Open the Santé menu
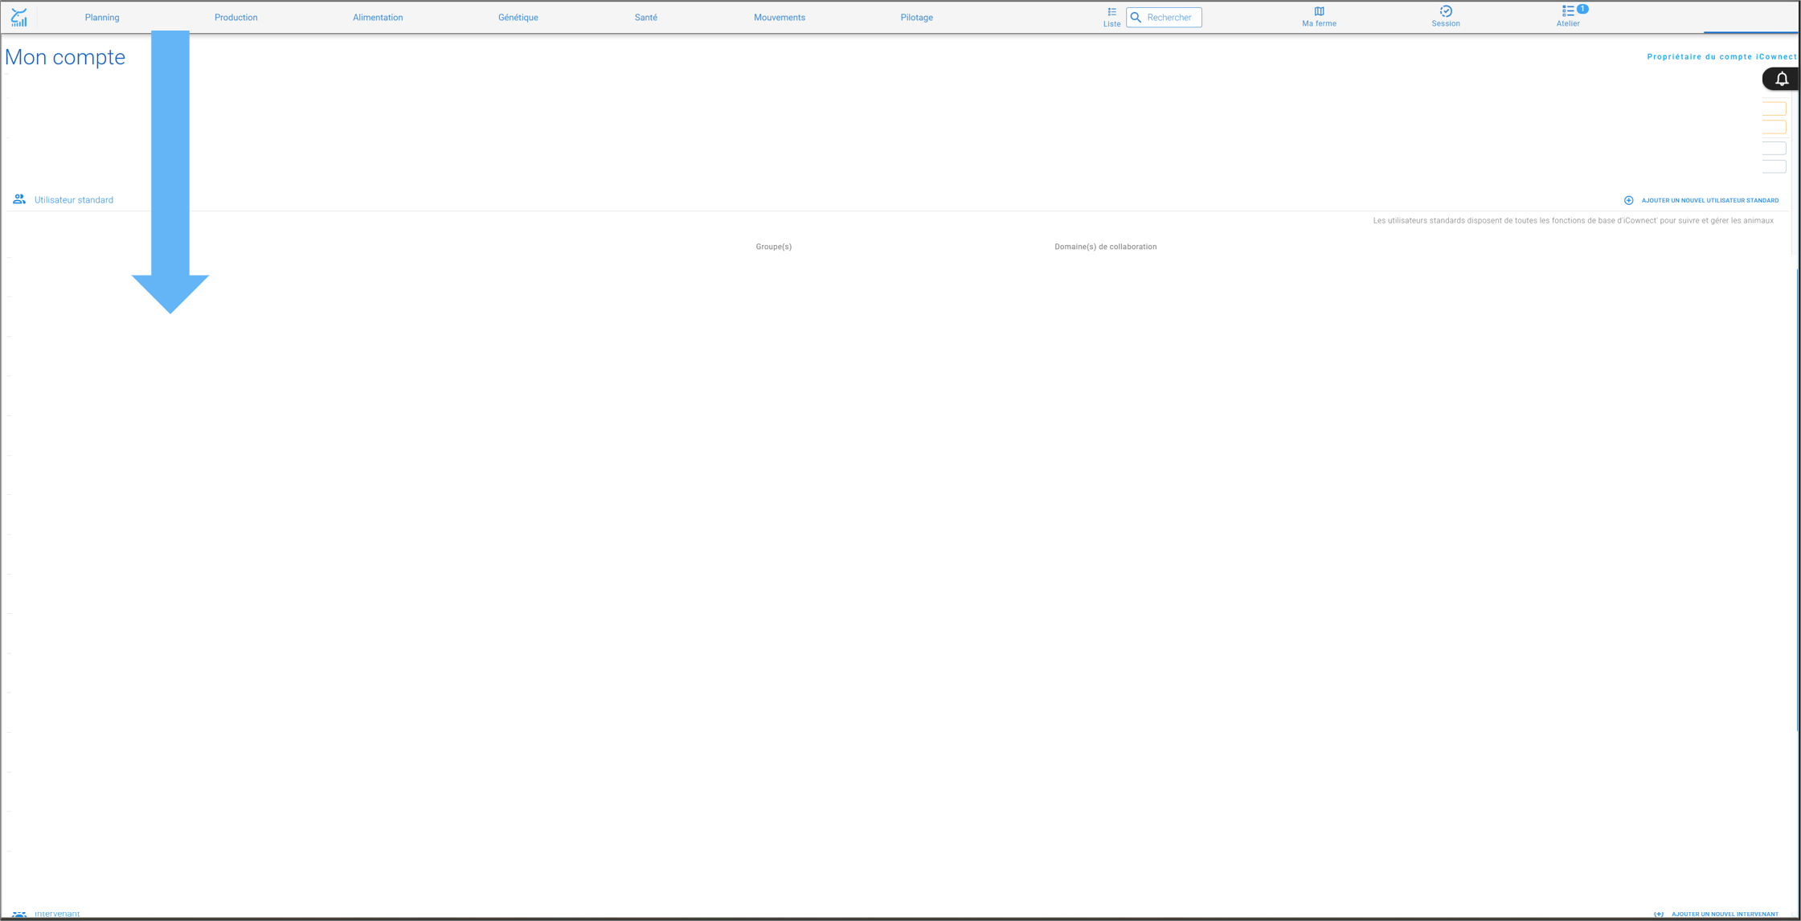 [646, 18]
